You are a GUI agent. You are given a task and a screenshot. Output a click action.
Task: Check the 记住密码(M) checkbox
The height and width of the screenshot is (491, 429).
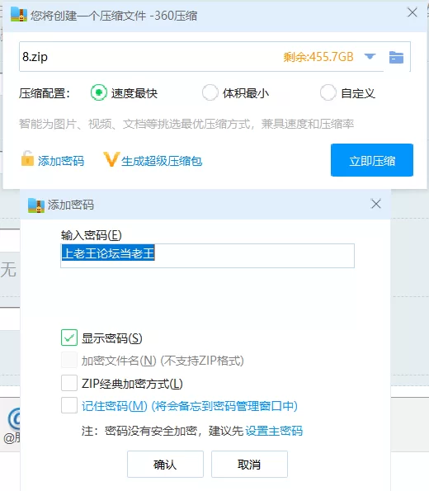coord(69,405)
